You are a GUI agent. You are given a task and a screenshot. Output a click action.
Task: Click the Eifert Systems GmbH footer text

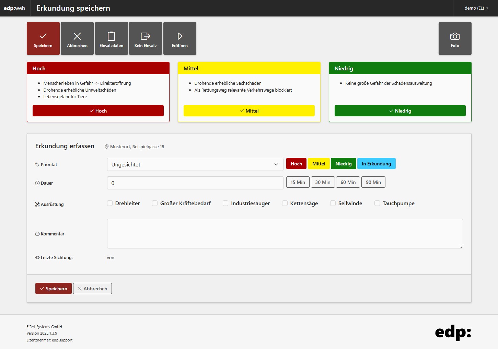click(44, 327)
